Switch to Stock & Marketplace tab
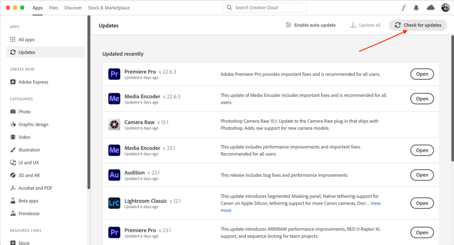This screenshot has width=454, height=245. [109, 8]
